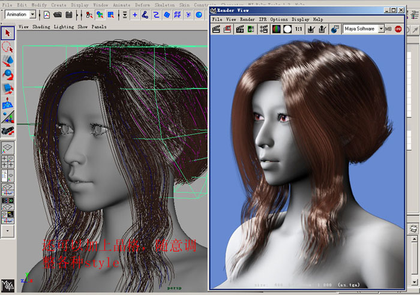Switch to Persp/Graph Editor layout
420x295 pixels.
click(7, 189)
